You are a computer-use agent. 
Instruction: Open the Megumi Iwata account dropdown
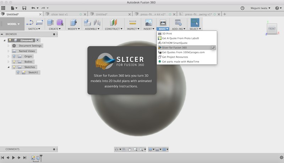(261, 8)
